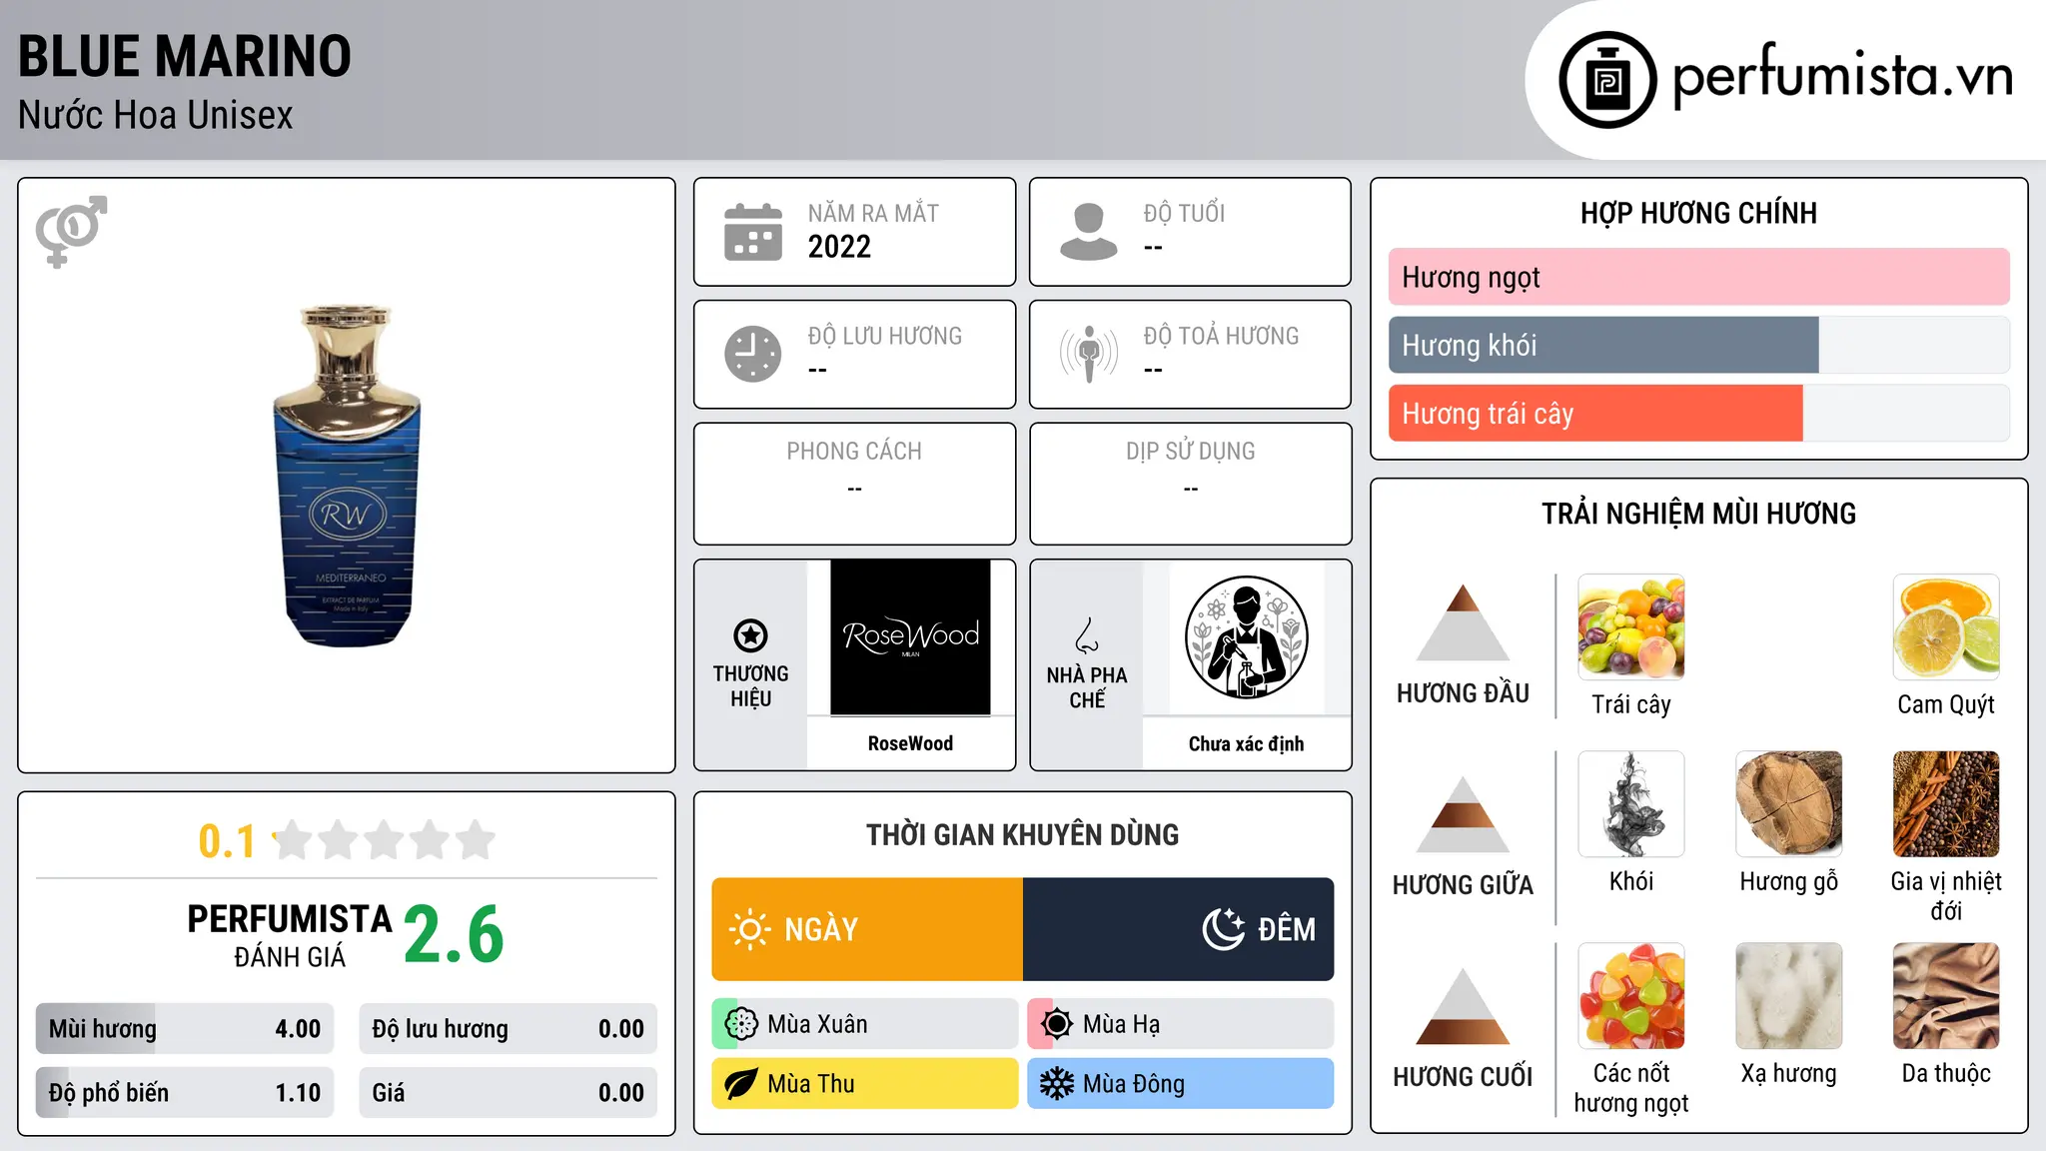Image resolution: width=2046 pixels, height=1151 pixels.
Task: Select the Ngày daytime segment
Action: (867, 929)
